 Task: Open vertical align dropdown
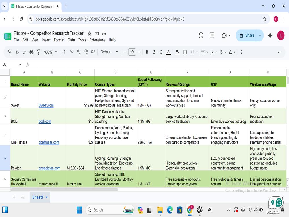tap(214, 52)
